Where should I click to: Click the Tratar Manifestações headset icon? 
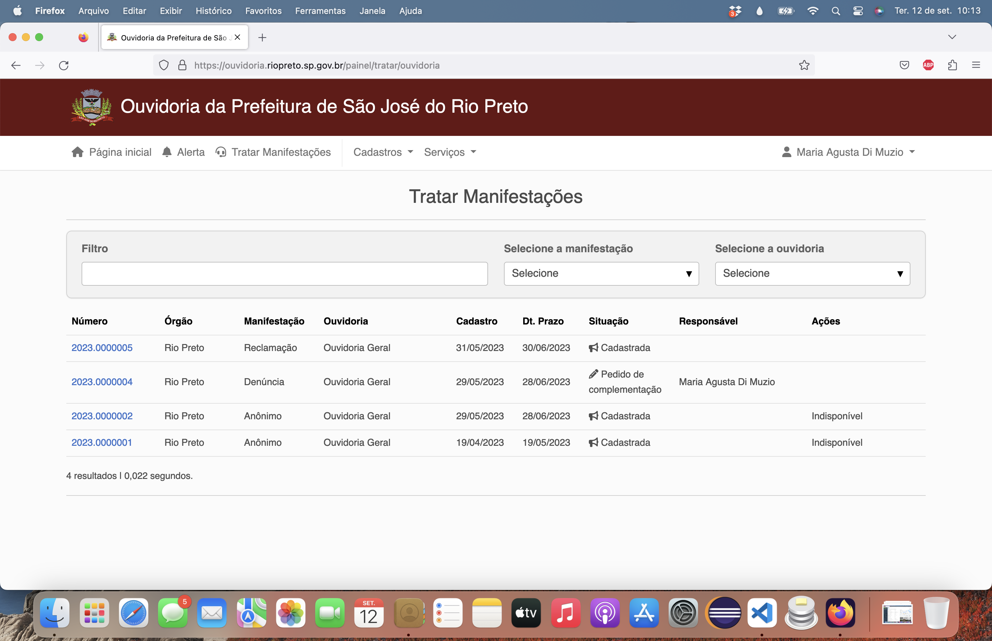(220, 152)
